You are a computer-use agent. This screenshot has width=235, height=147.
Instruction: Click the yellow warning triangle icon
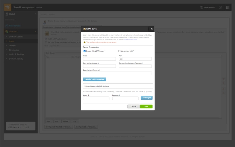[x=85, y=42]
